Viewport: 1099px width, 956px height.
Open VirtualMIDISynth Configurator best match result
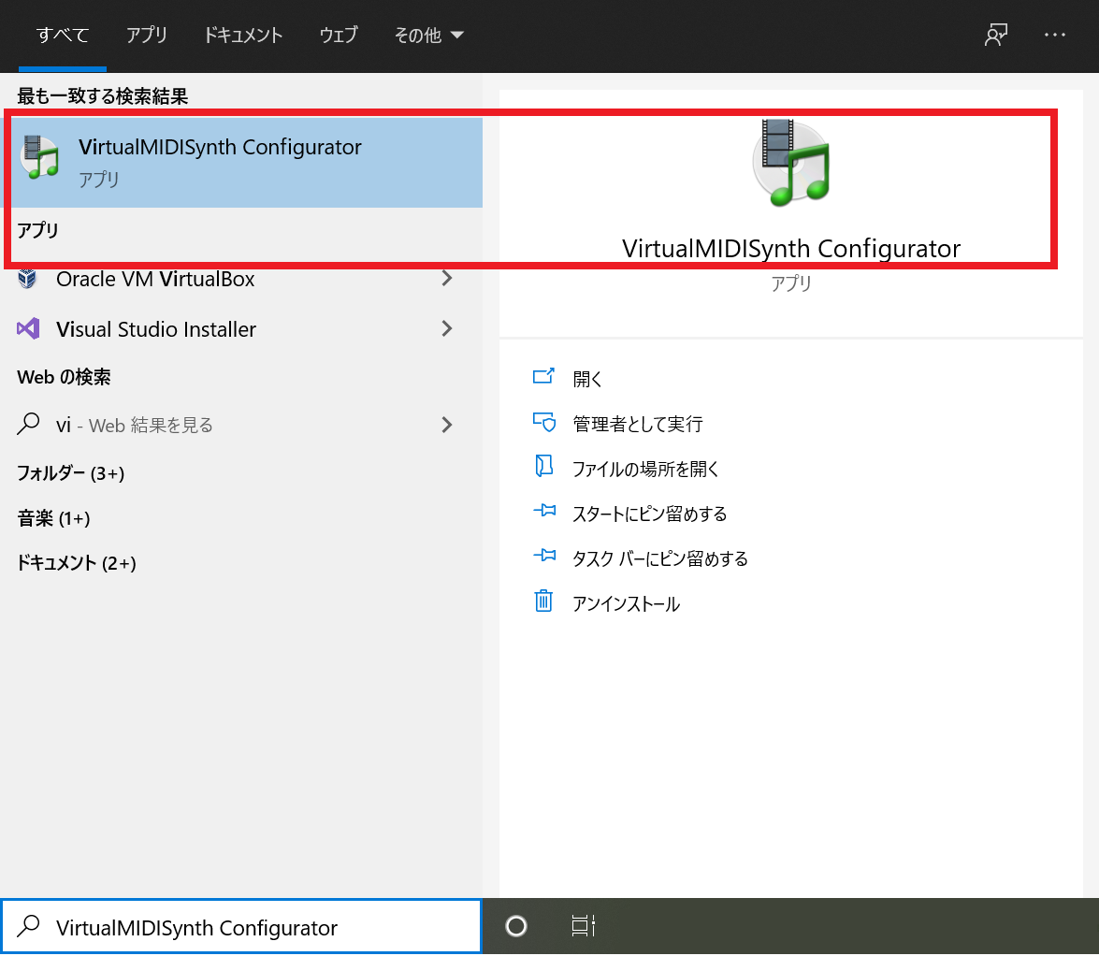[242, 162]
